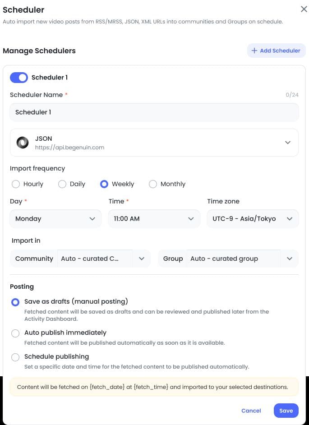
Task: Open the Group Auto-curated group dropdown
Action: point(228,259)
